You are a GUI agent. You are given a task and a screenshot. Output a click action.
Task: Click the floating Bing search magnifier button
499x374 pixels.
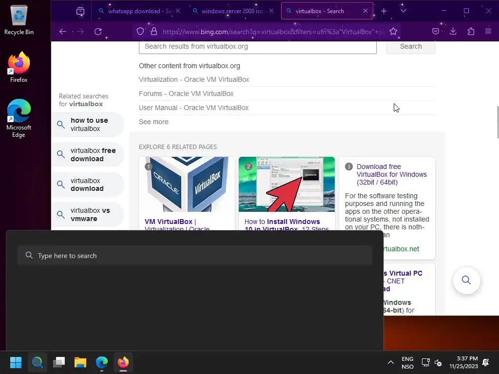coord(466,280)
